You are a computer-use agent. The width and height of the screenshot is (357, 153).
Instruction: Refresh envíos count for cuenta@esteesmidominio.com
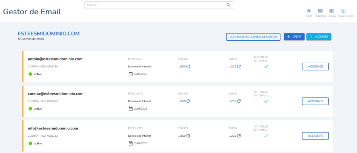point(188,101)
